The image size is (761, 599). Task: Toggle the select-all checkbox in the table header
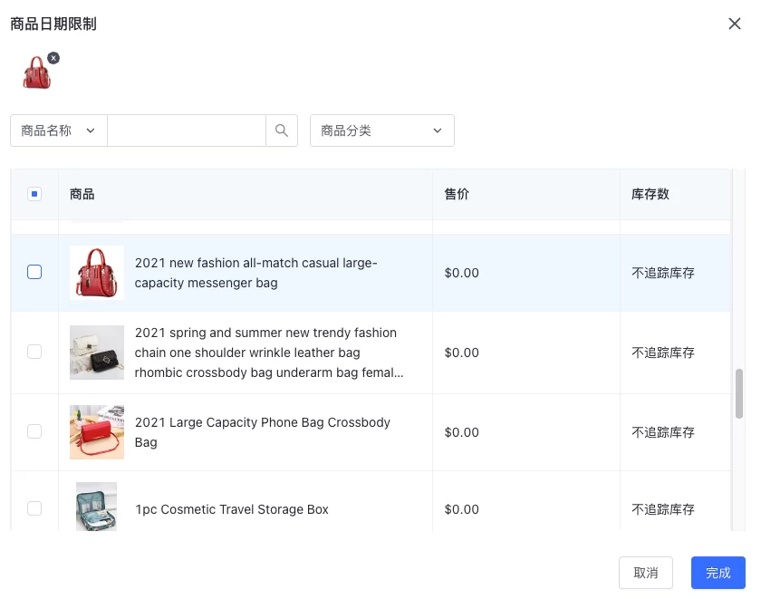34,193
